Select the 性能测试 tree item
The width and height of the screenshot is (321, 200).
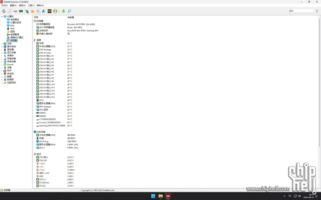(x=11, y=83)
